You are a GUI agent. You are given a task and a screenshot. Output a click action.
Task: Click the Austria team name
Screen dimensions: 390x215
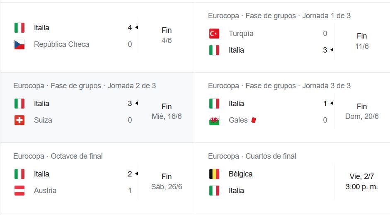pos(45,191)
